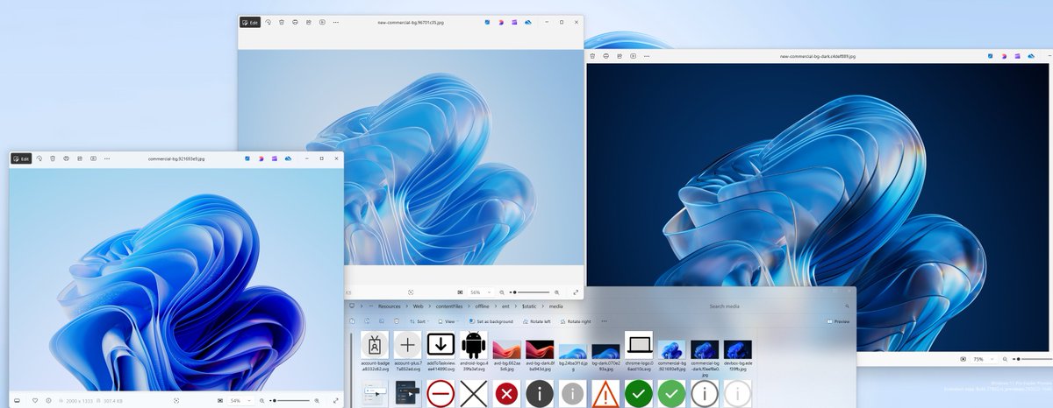Open Clipchamp icon in commercial-bg.921693e9.jpg title bar
The image size is (1053, 408).
click(x=275, y=158)
